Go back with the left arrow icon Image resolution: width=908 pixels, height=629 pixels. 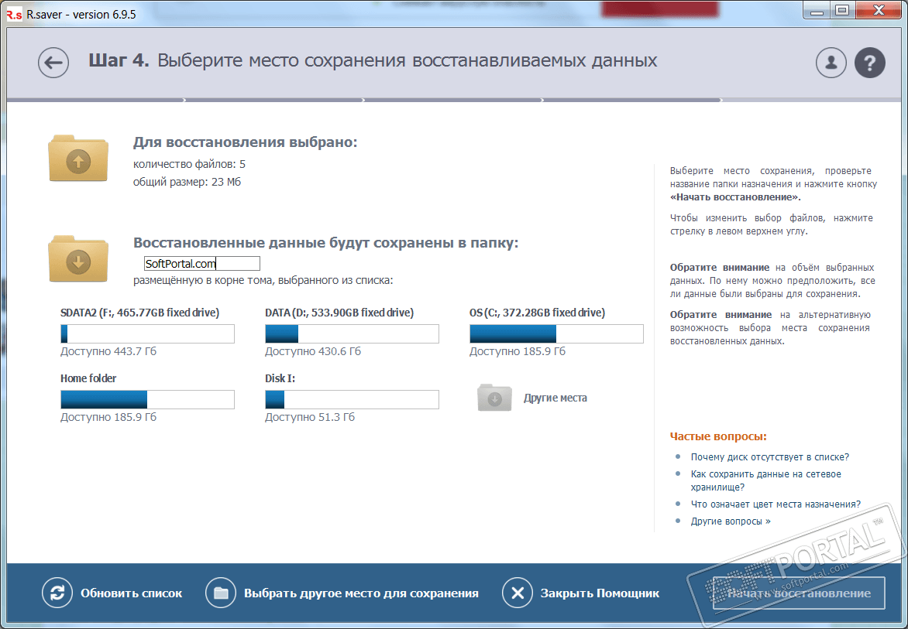point(53,63)
